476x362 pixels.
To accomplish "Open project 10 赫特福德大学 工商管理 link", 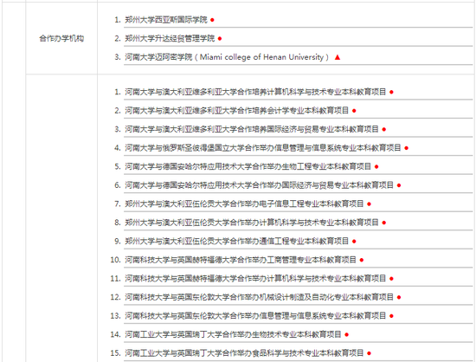I will coord(241,260).
